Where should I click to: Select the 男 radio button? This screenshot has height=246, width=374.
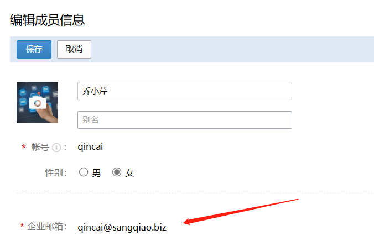point(84,172)
